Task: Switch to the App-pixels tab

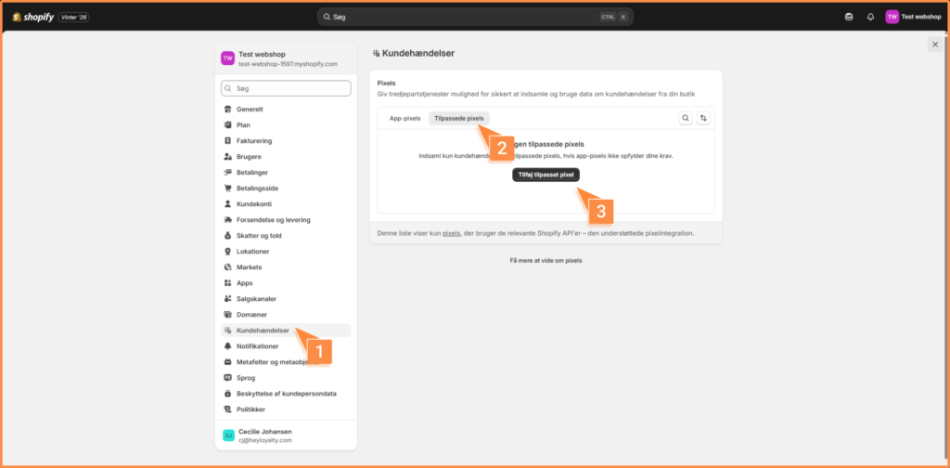Action: [404, 118]
